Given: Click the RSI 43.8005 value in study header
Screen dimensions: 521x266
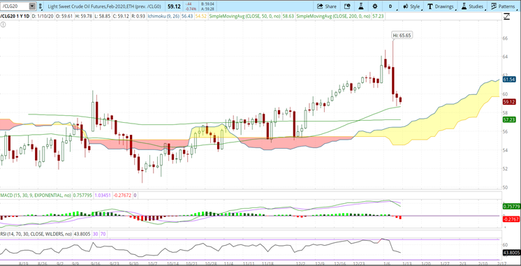Looking at the screenshot, I should click(x=82, y=234).
